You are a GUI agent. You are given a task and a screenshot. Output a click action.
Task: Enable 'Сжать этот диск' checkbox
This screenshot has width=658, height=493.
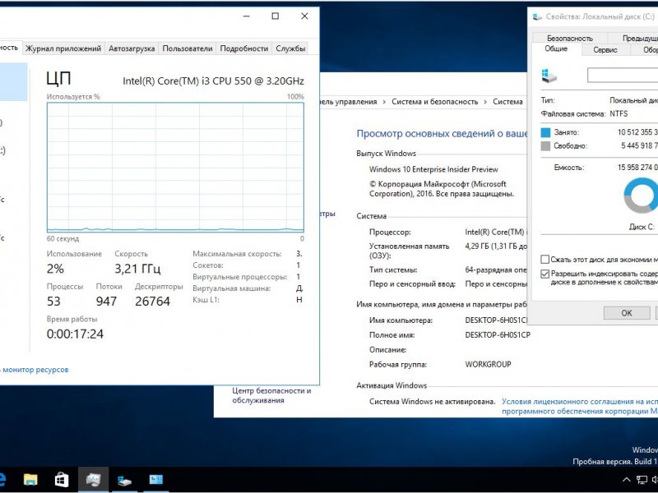[544, 260]
